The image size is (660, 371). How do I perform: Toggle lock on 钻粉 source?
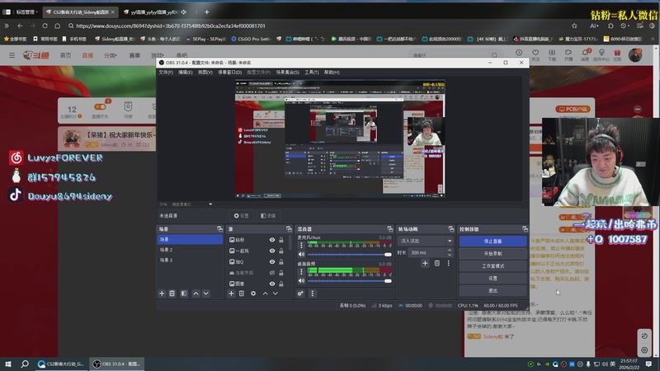pyautogui.click(x=281, y=240)
